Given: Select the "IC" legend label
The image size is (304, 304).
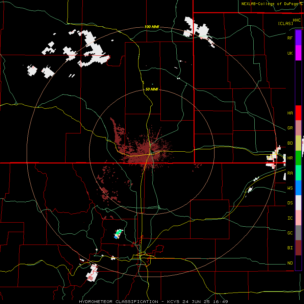Looking at the screenshot, I should (x=290, y=218).
